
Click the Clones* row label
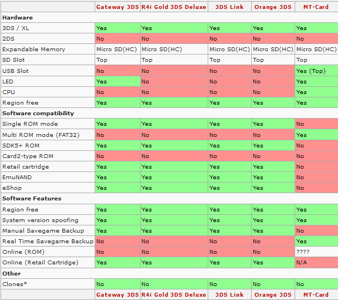(x=14, y=284)
